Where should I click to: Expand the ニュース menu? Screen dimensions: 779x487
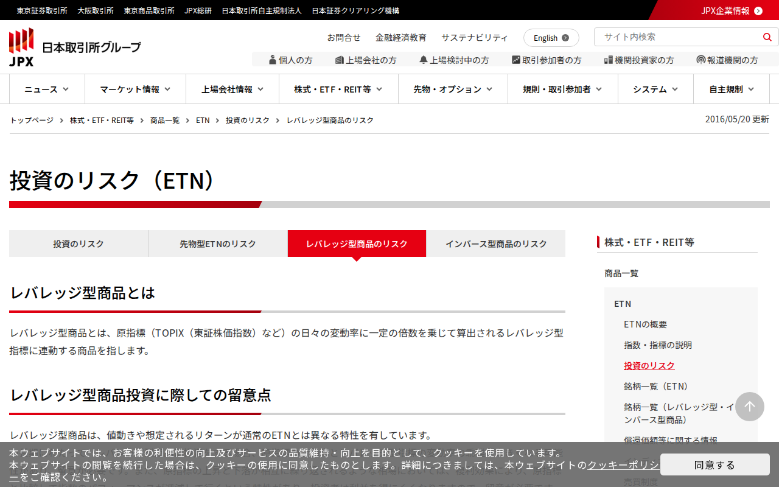click(47, 89)
